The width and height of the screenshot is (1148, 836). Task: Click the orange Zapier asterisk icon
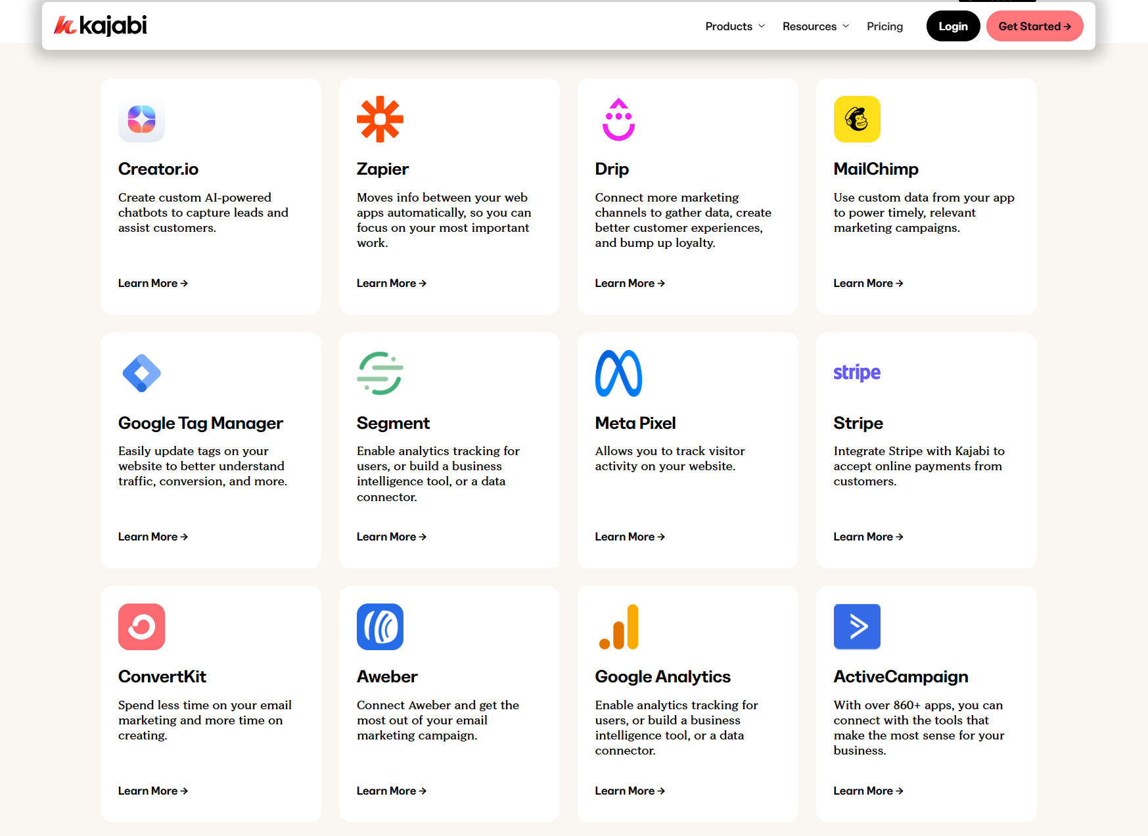click(x=380, y=120)
